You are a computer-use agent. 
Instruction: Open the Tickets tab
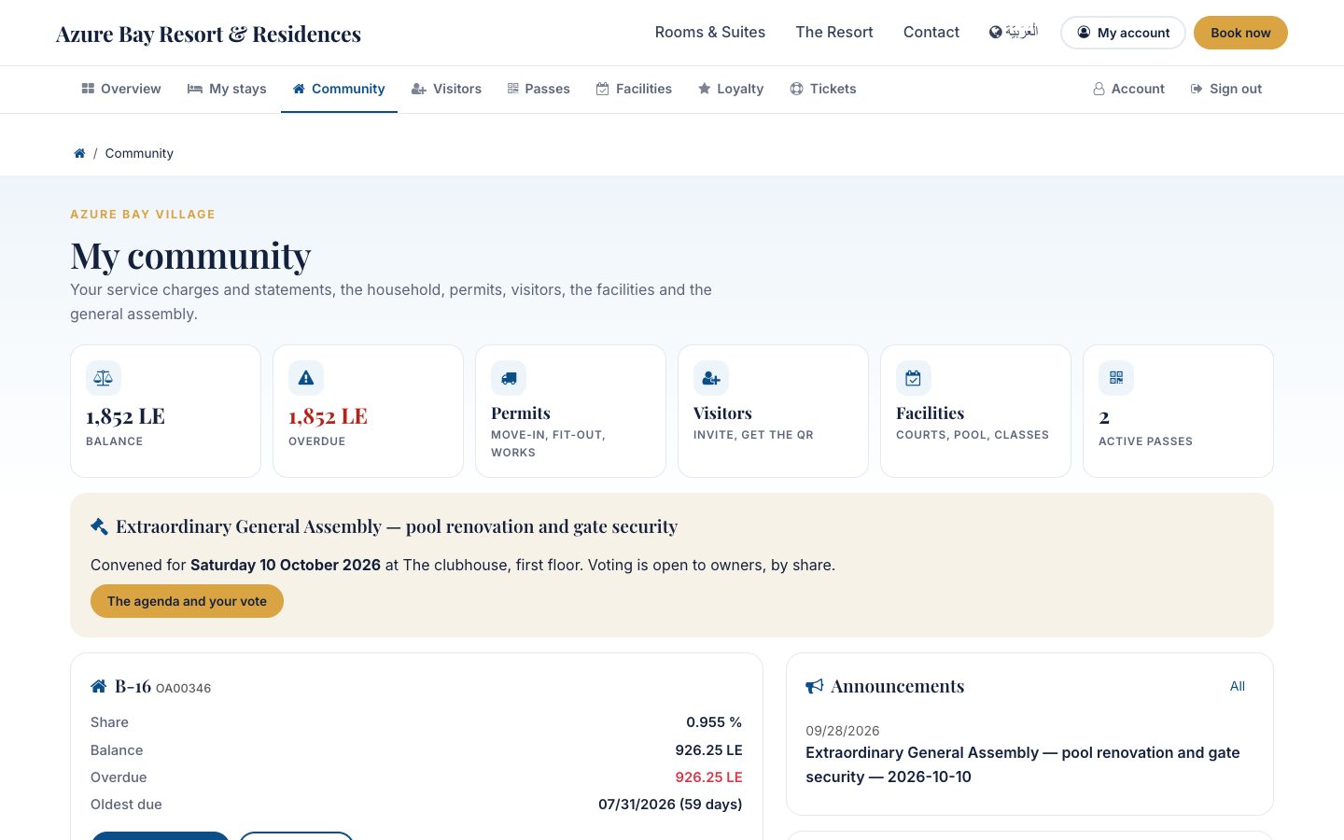(823, 89)
